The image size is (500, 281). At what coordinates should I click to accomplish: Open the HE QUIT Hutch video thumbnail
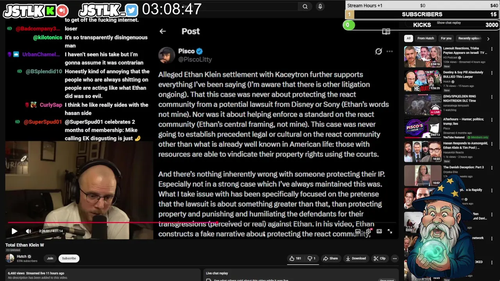pos(423,80)
